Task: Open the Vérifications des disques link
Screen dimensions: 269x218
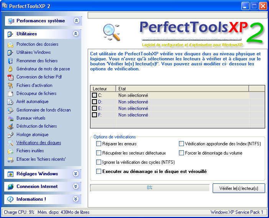Action: point(39,143)
